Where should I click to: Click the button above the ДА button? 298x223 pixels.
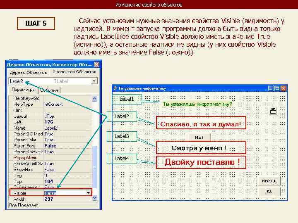(269, 181)
